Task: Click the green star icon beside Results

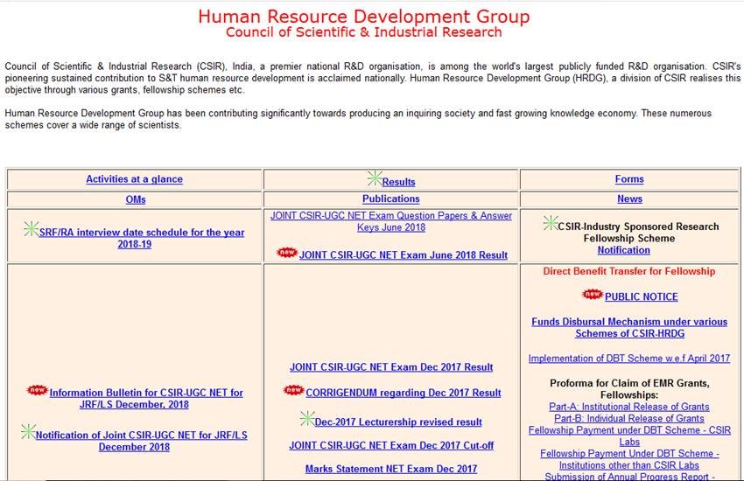Action: [375, 178]
